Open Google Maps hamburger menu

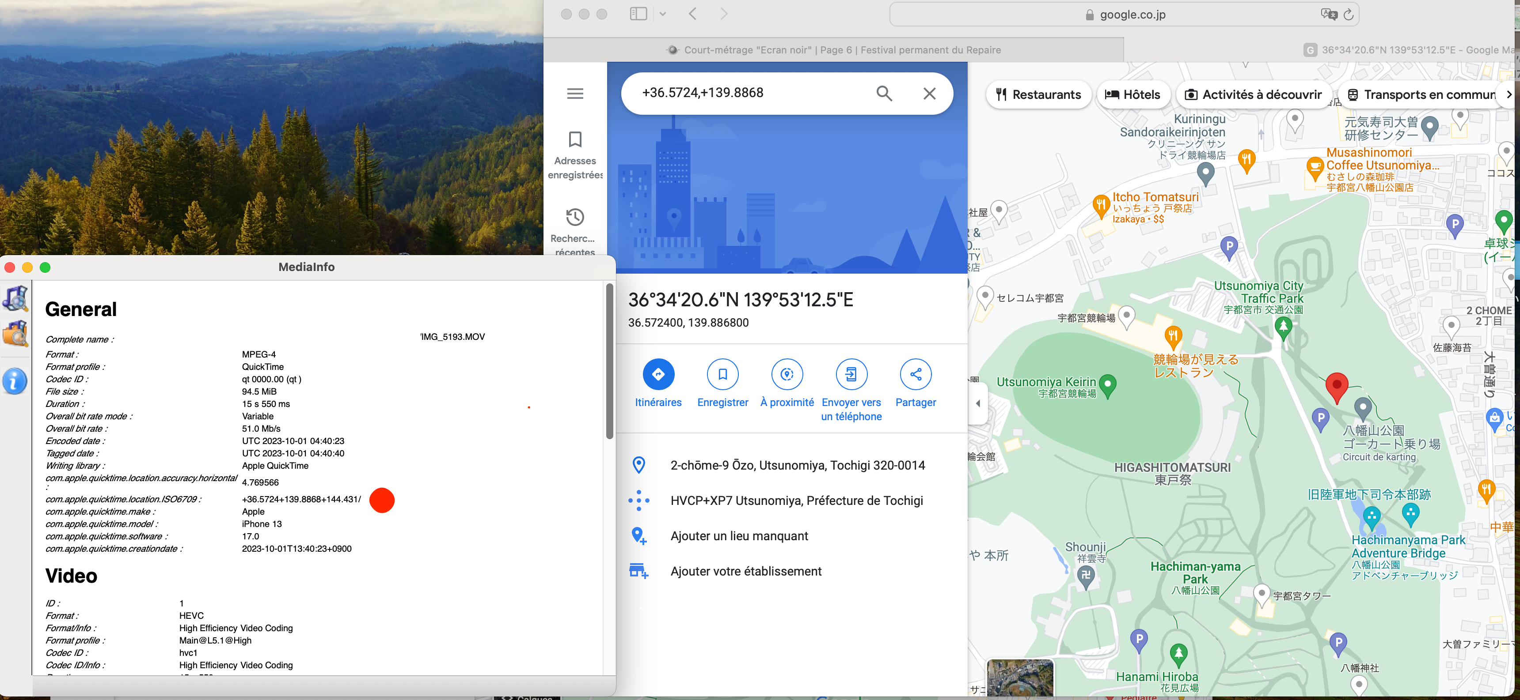pos(575,93)
